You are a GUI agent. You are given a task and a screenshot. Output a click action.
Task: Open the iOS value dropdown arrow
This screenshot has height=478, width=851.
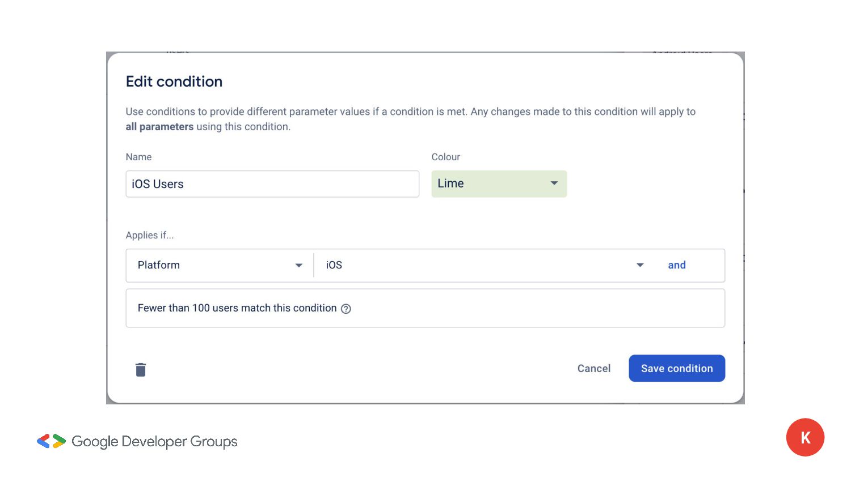[640, 265]
